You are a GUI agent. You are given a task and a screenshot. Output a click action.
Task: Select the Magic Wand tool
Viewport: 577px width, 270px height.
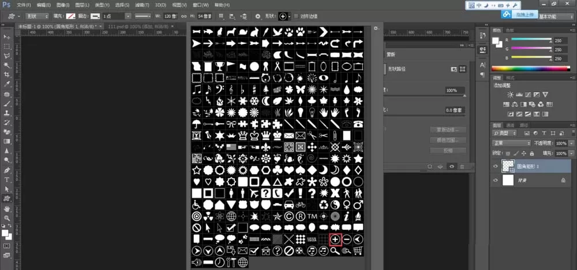6,66
